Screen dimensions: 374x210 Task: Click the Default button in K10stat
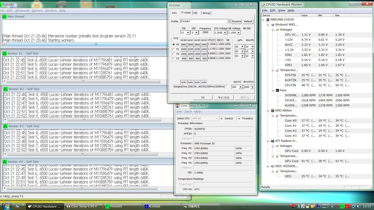pos(248,22)
